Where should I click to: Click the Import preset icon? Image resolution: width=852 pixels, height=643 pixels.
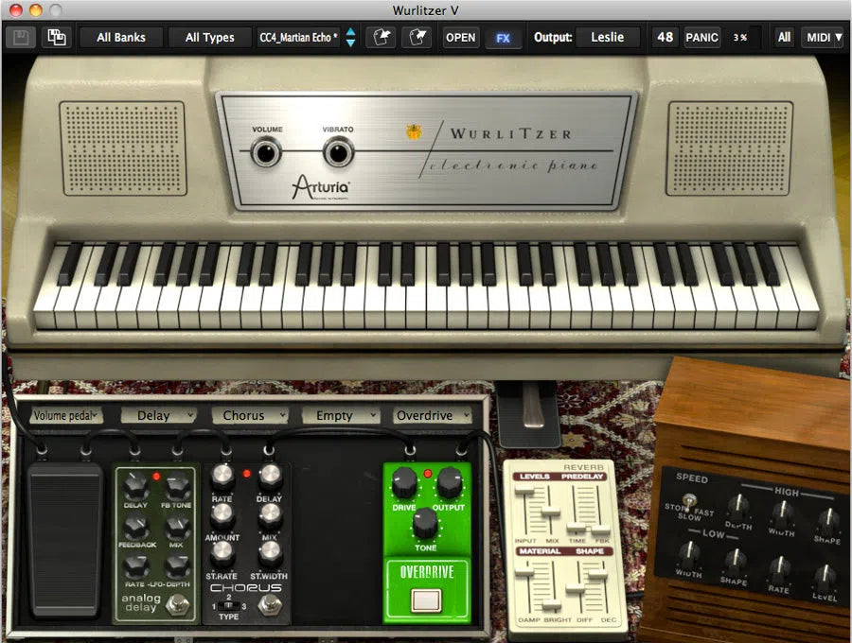(x=381, y=38)
